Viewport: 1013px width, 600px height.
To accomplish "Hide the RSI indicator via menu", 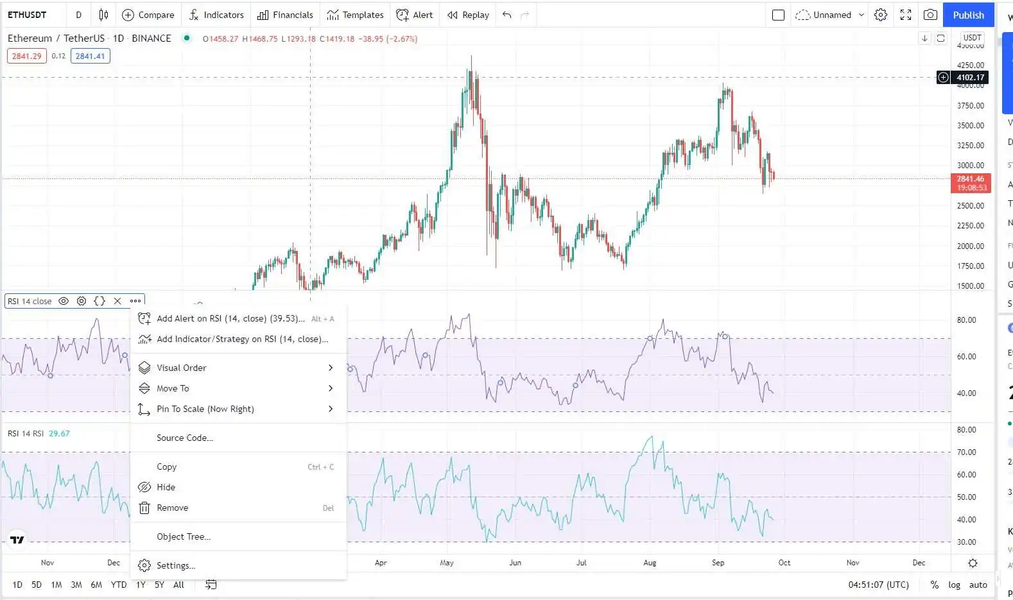I will tap(238, 487).
